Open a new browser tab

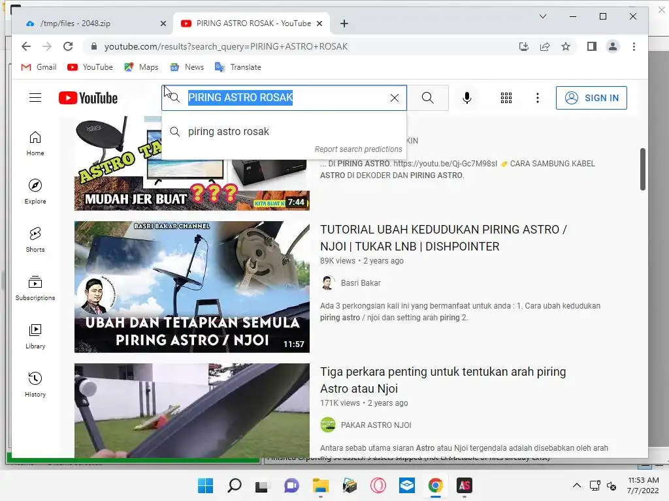click(344, 24)
